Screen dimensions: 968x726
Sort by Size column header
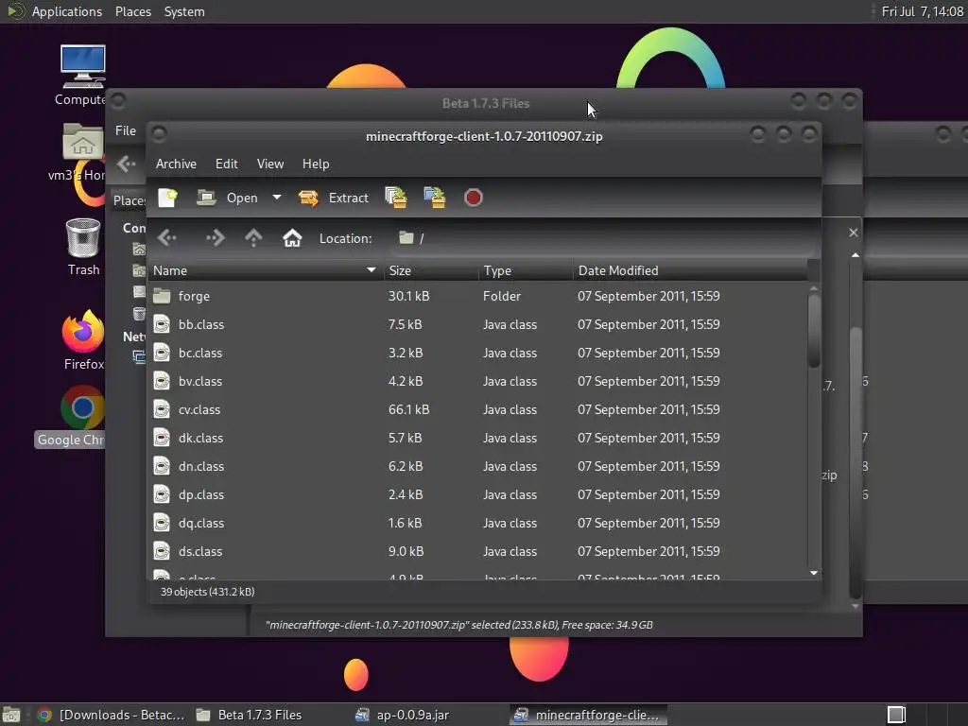coord(431,270)
